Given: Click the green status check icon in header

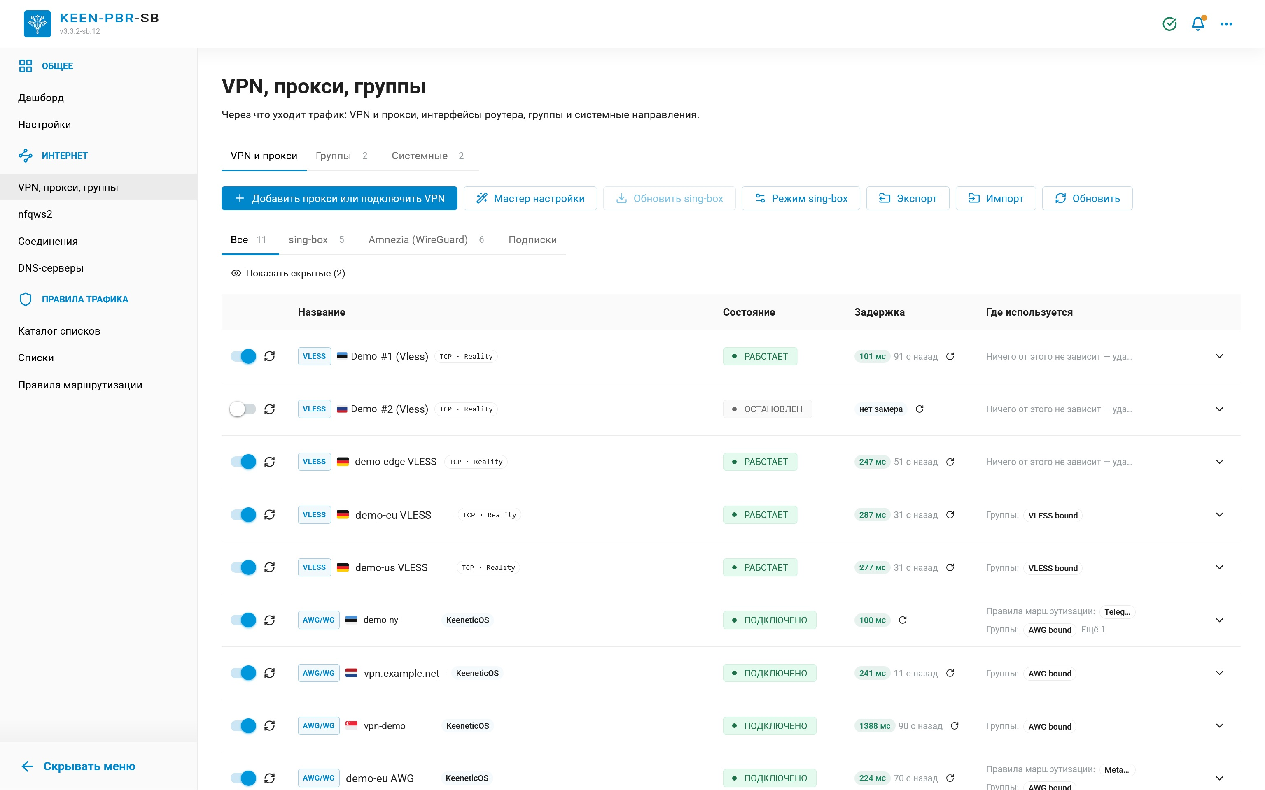Looking at the screenshot, I should [x=1169, y=23].
